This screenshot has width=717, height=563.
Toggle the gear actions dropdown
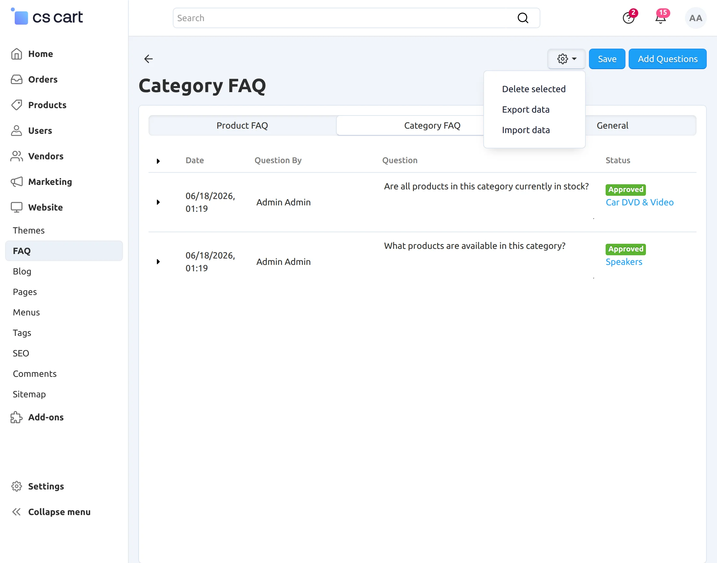(566, 59)
